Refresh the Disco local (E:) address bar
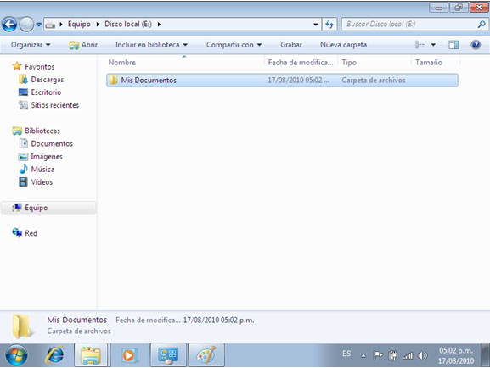490x368 pixels. click(x=329, y=24)
